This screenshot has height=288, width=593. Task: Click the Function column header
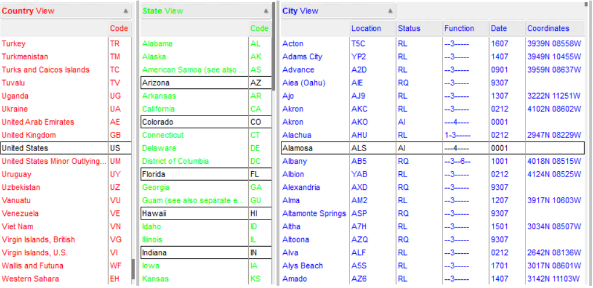(x=466, y=28)
